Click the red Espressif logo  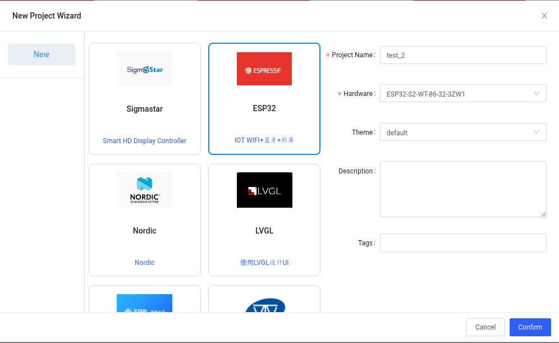pyautogui.click(x=264, y=69)
